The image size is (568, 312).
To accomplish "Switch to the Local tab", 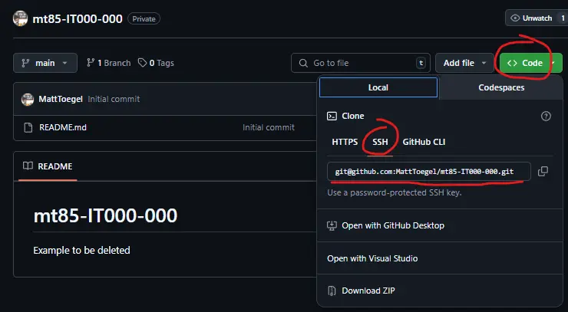I will tap(378, 87).
